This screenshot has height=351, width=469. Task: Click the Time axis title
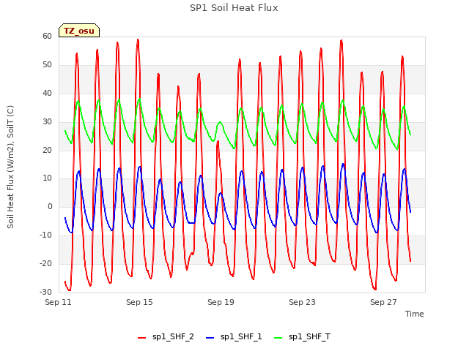coord(415,314)
